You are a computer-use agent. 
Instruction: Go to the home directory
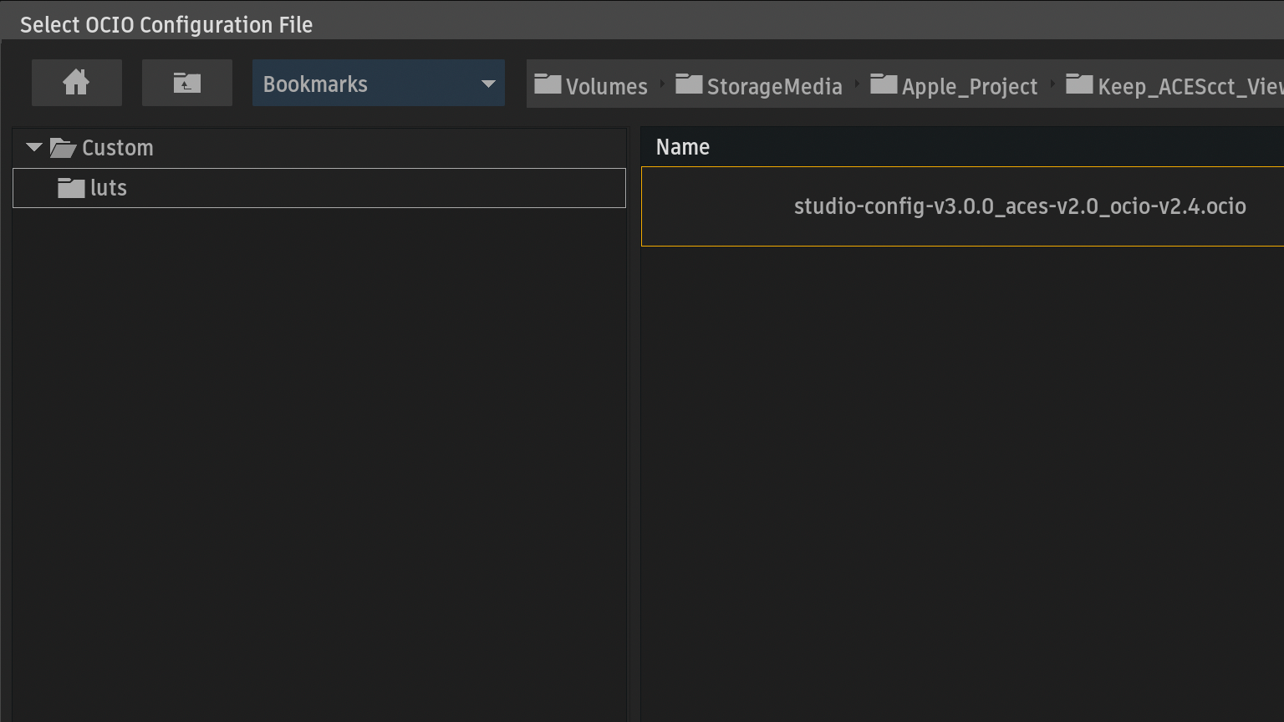[x=76, y=83]
